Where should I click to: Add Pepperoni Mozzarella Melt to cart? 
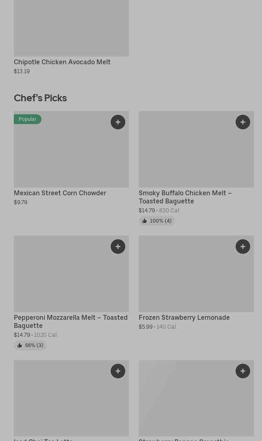click(118, 247)
